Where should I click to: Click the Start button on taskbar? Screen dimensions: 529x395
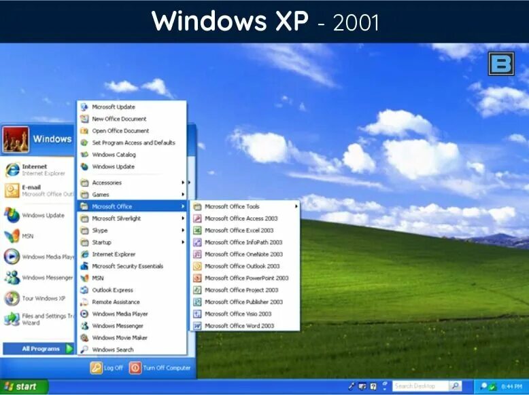[24, 387]
